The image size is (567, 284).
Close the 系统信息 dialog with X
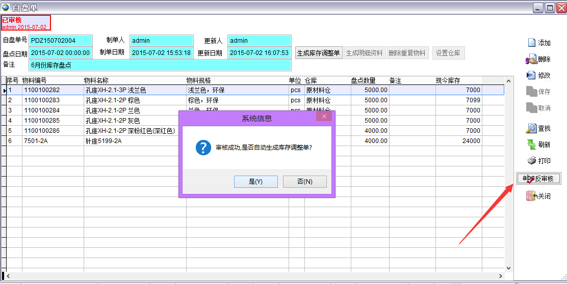tap(324, 118)
